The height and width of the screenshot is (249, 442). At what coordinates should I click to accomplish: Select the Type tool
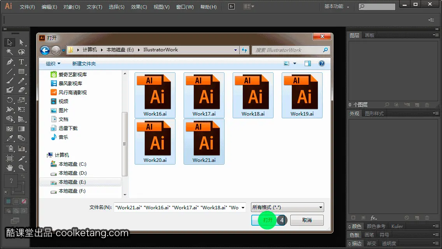pos(21,62)
